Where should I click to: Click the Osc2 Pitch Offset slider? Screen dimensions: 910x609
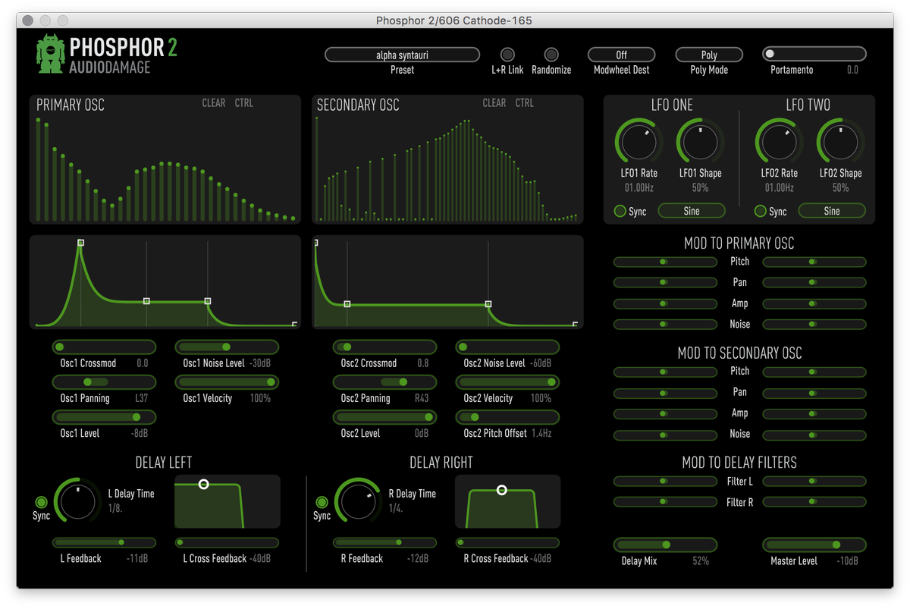pos(507,417)
